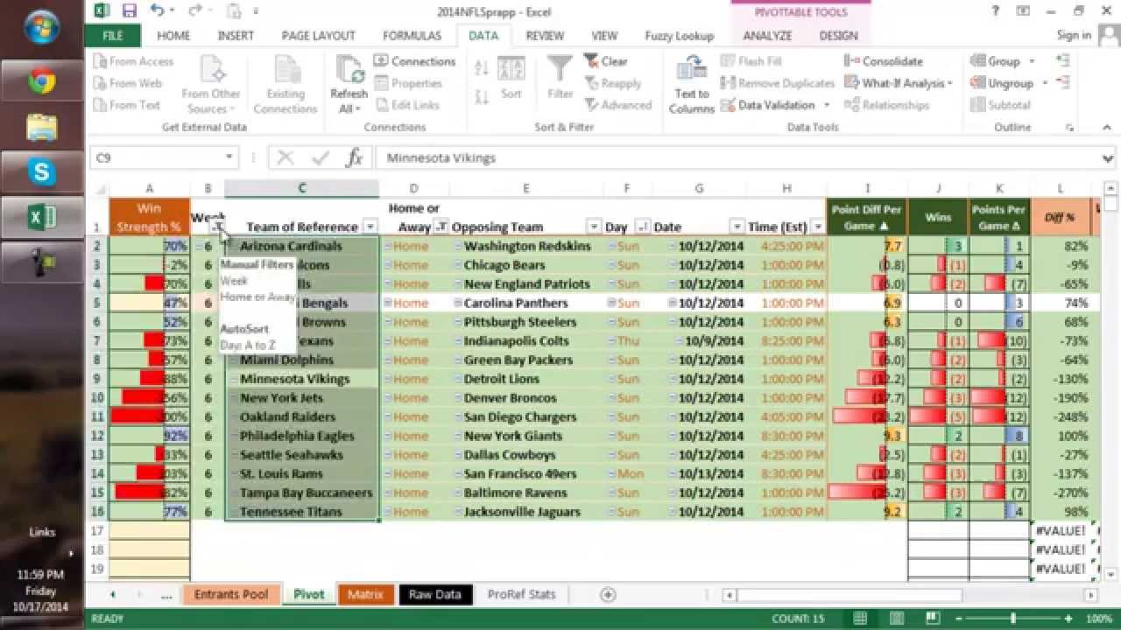The image size is (1121, 630).
Task: Collapse the ribbon with the caret
Action: [1108, 128]
